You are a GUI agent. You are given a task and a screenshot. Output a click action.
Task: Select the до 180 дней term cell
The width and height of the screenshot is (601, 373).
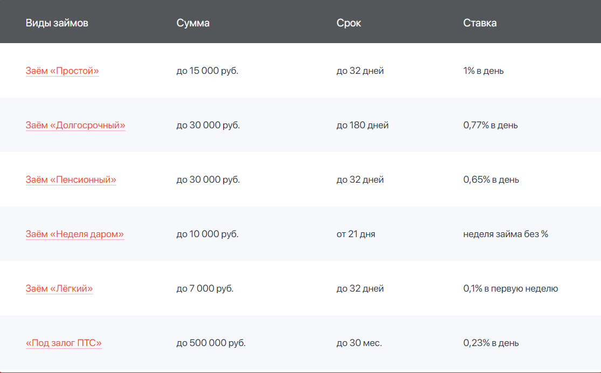362,125
